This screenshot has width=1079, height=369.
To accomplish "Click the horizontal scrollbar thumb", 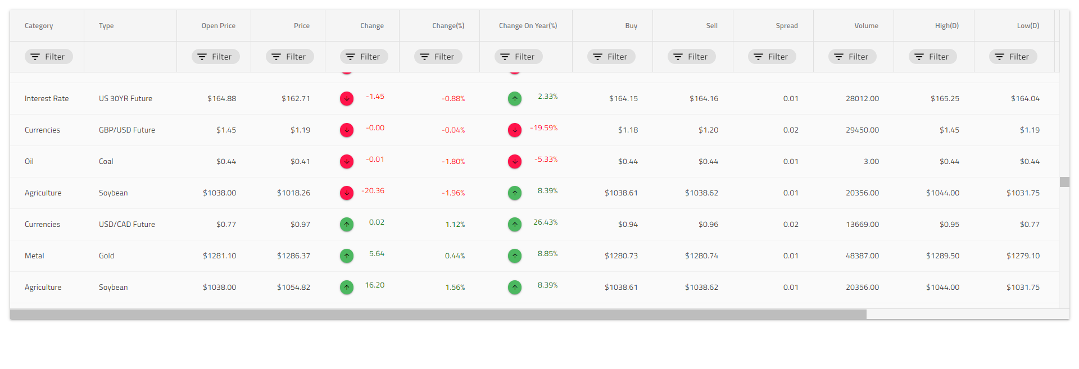I will (438, 315).
